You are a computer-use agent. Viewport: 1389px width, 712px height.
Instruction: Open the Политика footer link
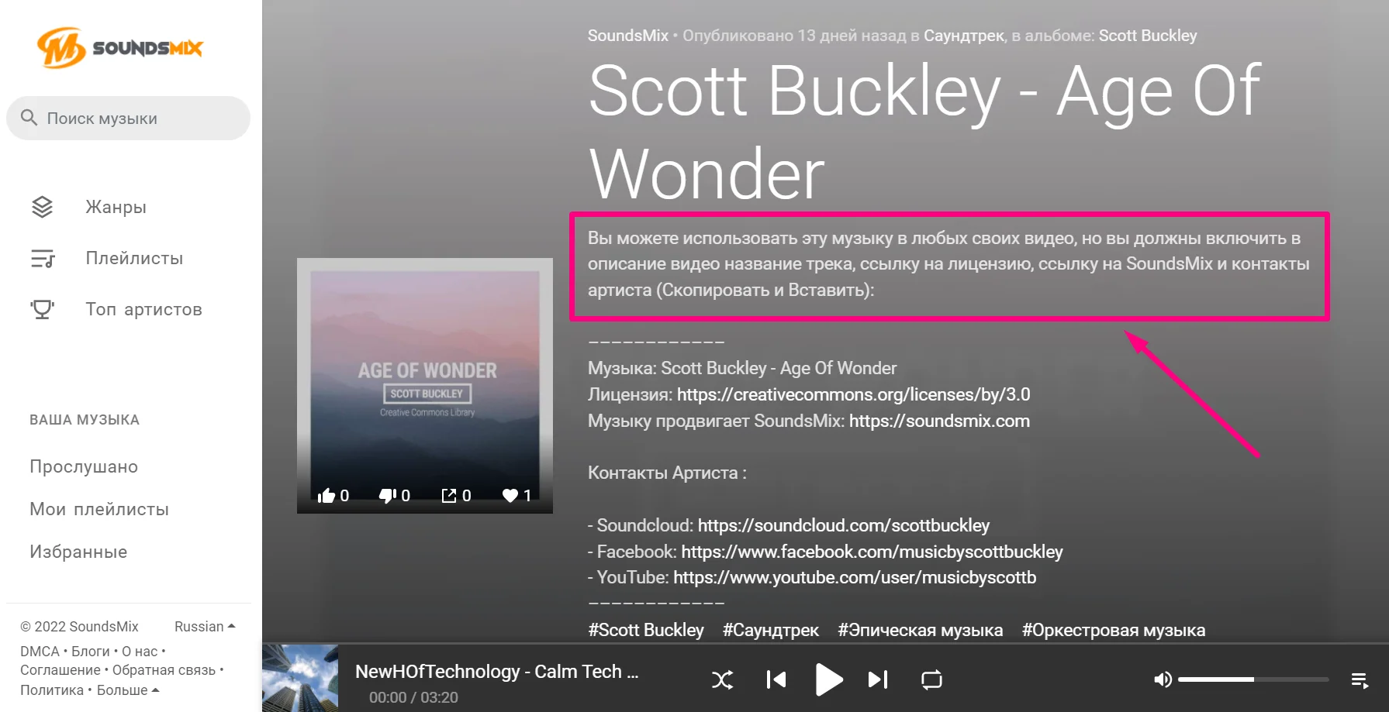coord(52,690)
